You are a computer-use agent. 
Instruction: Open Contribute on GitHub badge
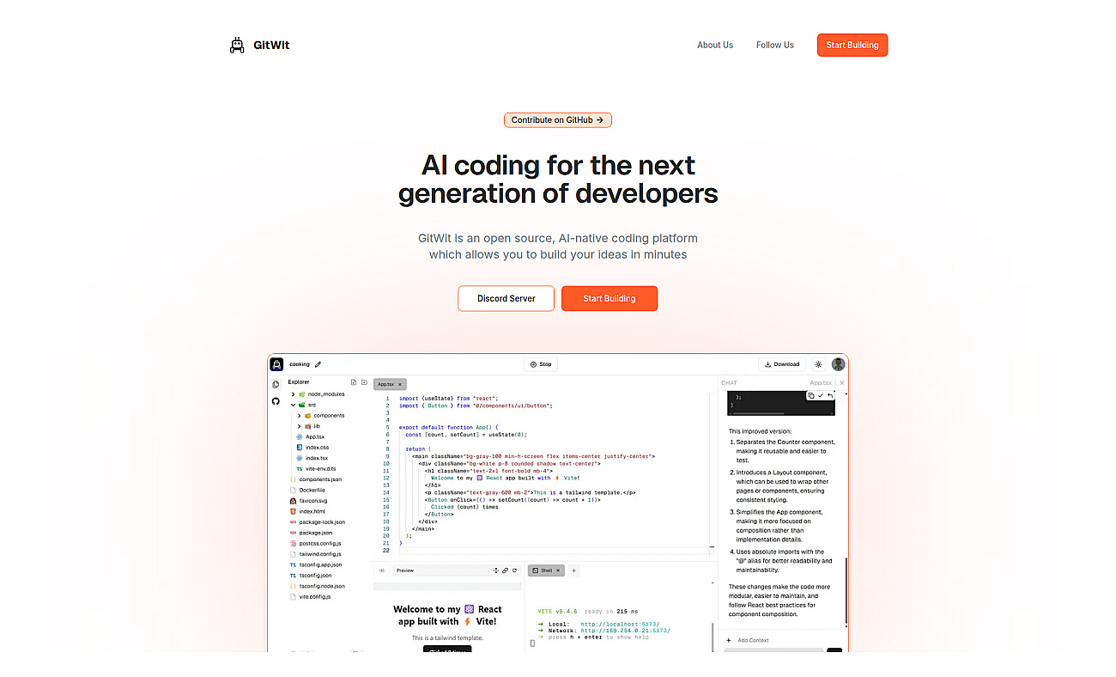pyautogui.click(x=558, y=120)
